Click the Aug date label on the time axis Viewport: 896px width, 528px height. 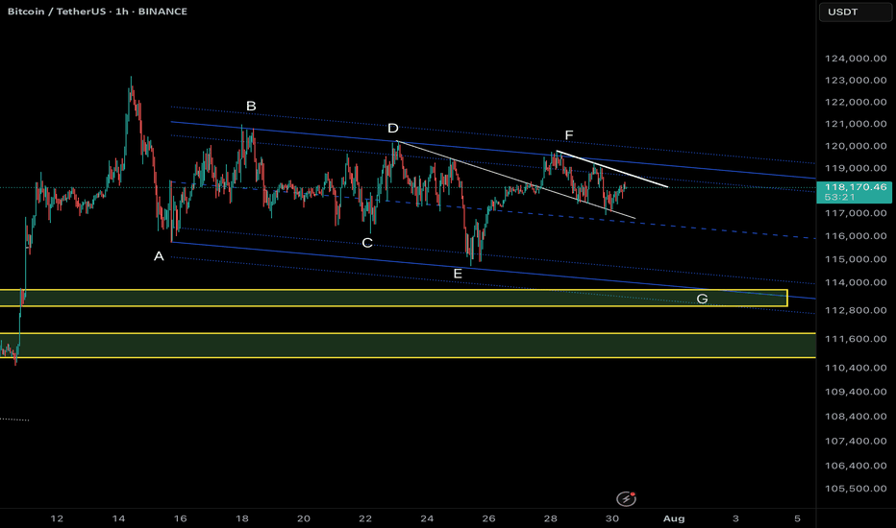point(674,518)
